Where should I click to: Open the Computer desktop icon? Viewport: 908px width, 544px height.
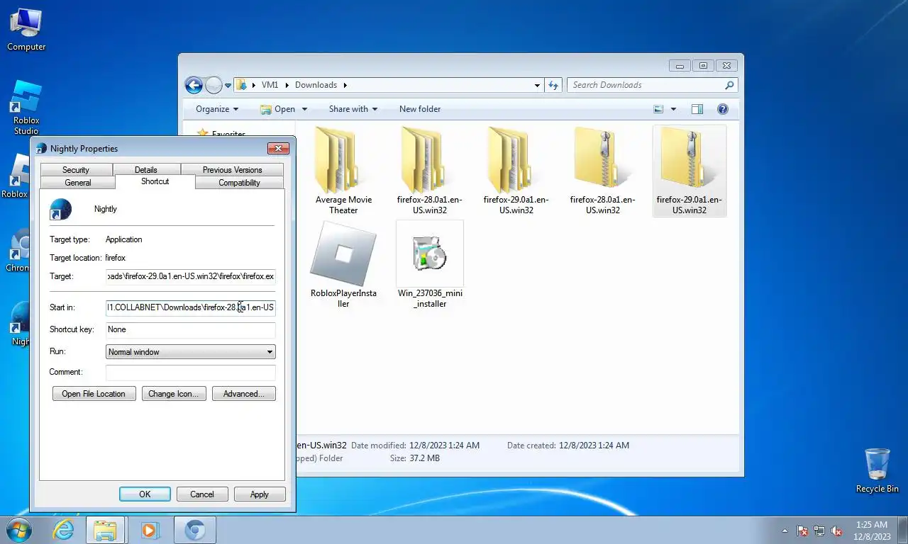tap(26, 29)
